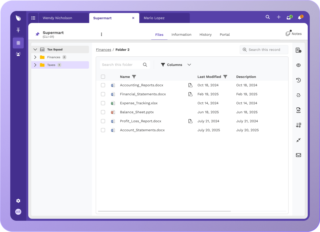Check the Accounting_Reports.docx checkbox
Viewport: 320px width, 232px height.
click(x=103, y=85)
